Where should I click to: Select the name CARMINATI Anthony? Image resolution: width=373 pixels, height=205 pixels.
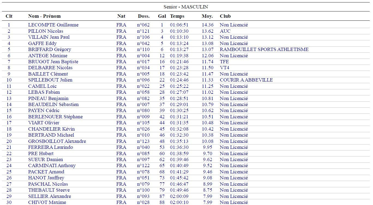coord(52,165)
